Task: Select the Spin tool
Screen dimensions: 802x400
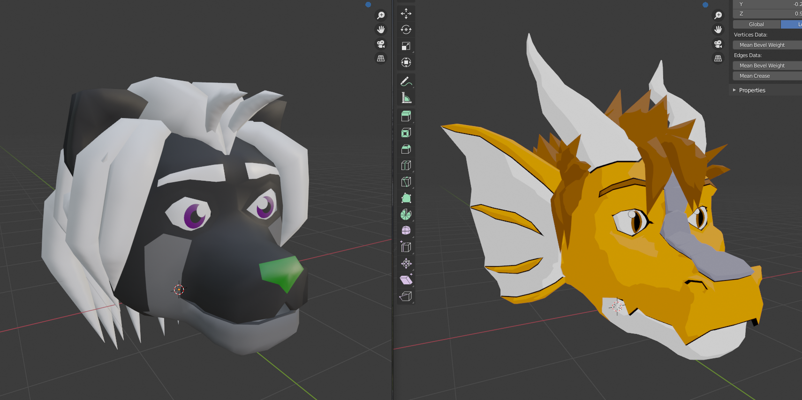Action: coord(406,215)
